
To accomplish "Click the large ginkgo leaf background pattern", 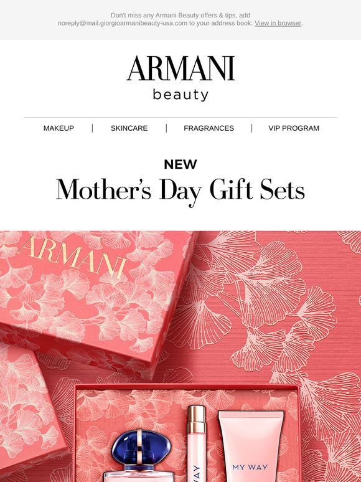I will click(x=270, y=308).
